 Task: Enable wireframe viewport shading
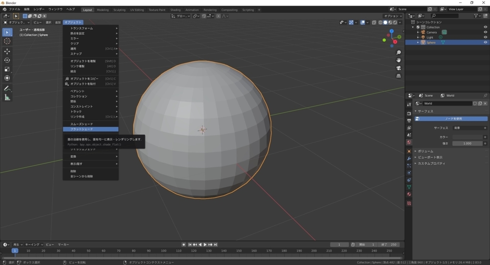380,23
